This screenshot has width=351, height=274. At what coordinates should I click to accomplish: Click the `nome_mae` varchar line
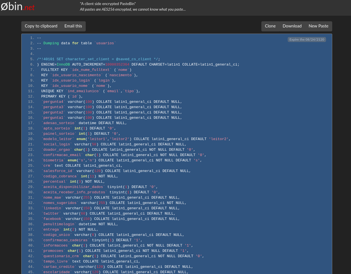[111, 198]
